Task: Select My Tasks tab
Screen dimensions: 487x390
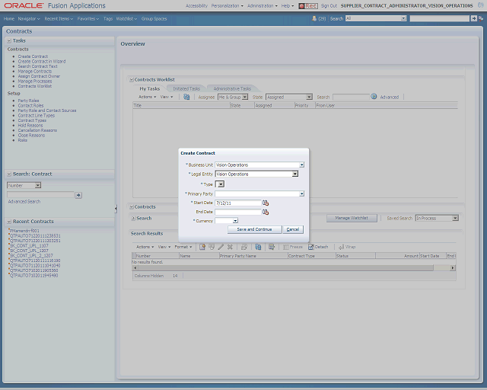Action: 149,88
